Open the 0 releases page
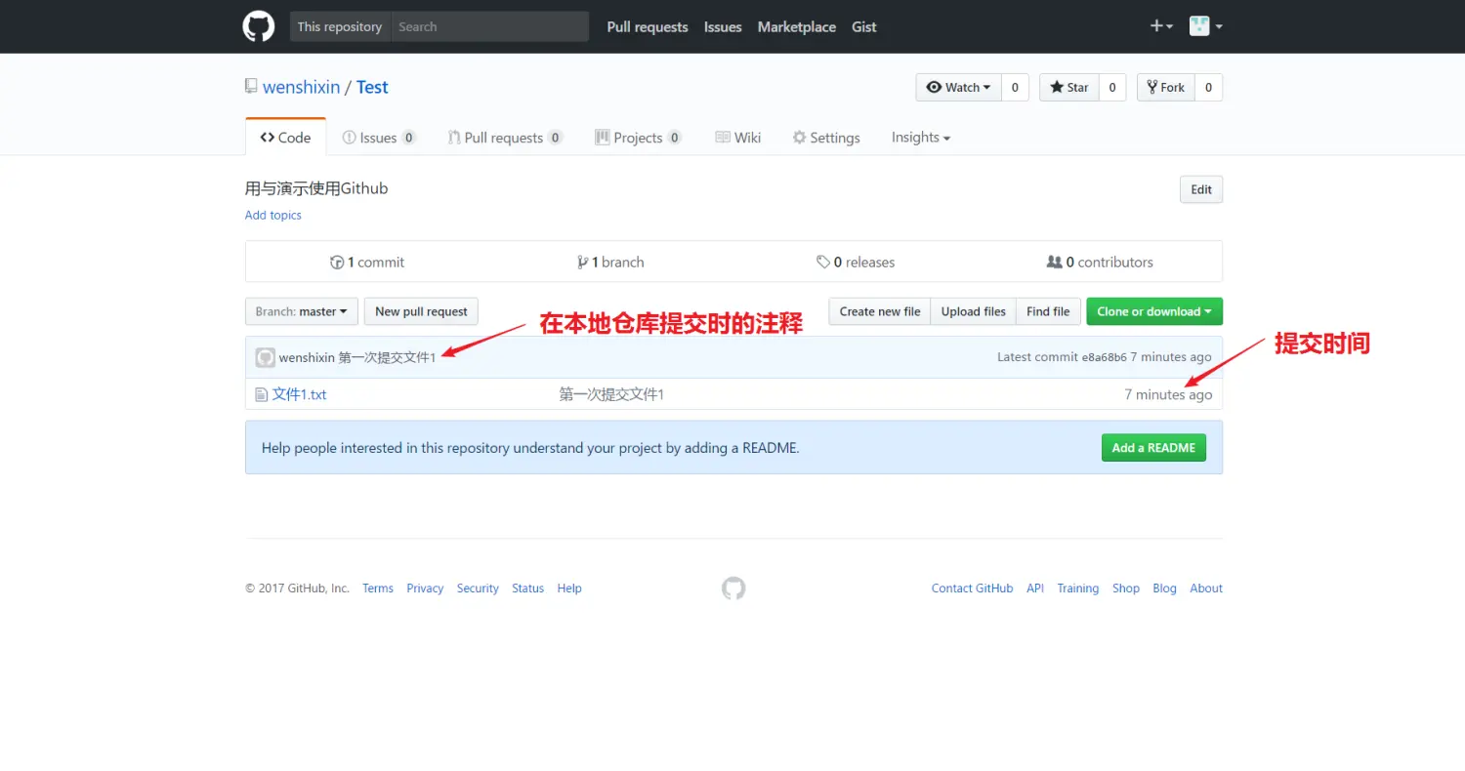Image resolution: width=1465 pixels, height=771 pixels. coord(856,262)
